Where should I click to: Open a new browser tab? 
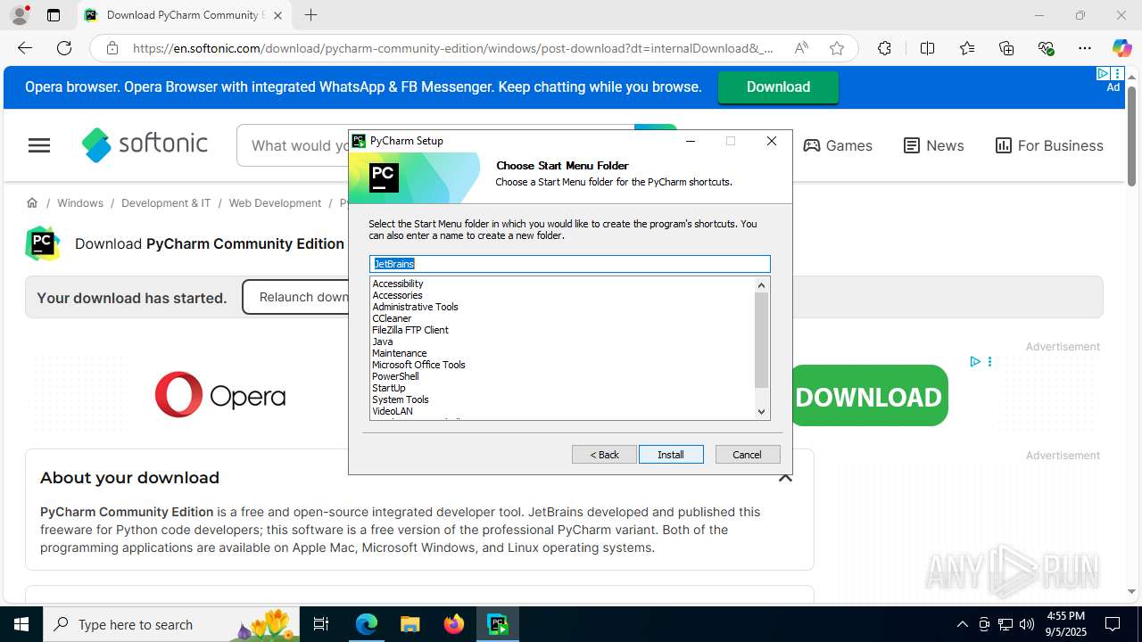pos(310,15)
